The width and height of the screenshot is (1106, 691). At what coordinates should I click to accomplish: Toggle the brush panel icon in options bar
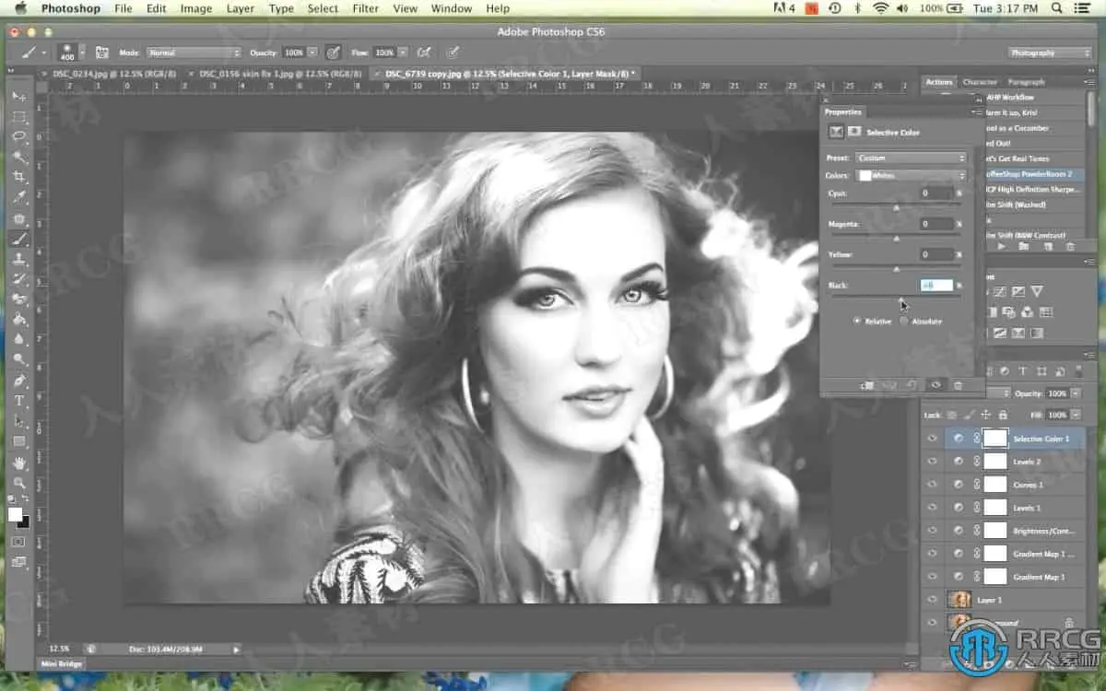(x=102, y=53)
